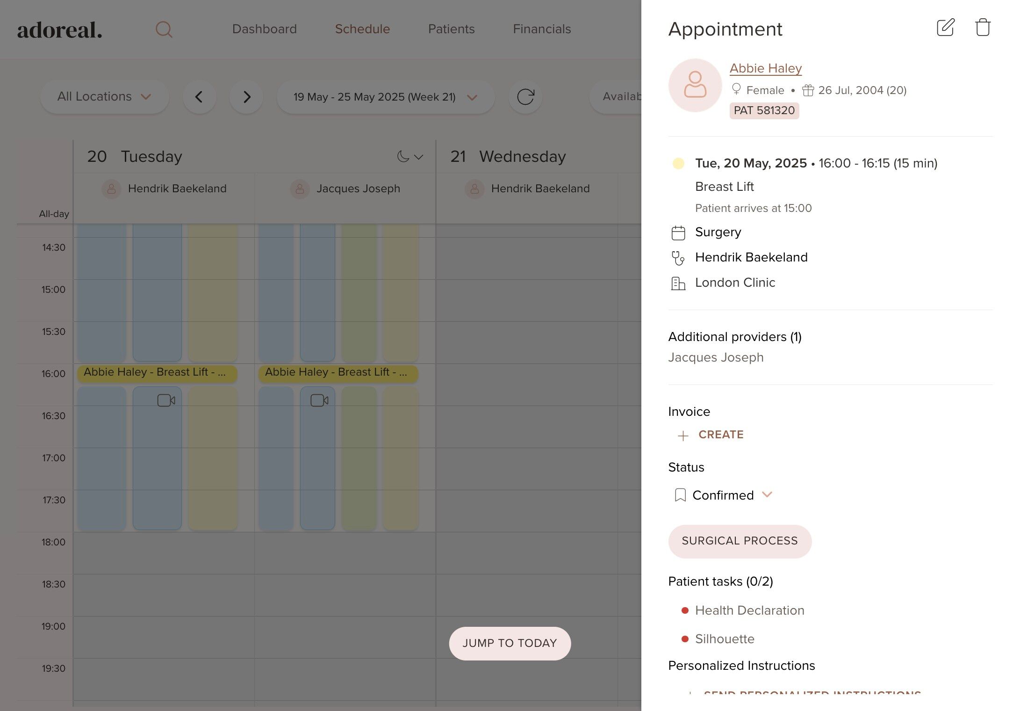
Task: Click the video camera icon under Hendrik Baekeland
Action: pyautogui.click(x=166, y=400)
